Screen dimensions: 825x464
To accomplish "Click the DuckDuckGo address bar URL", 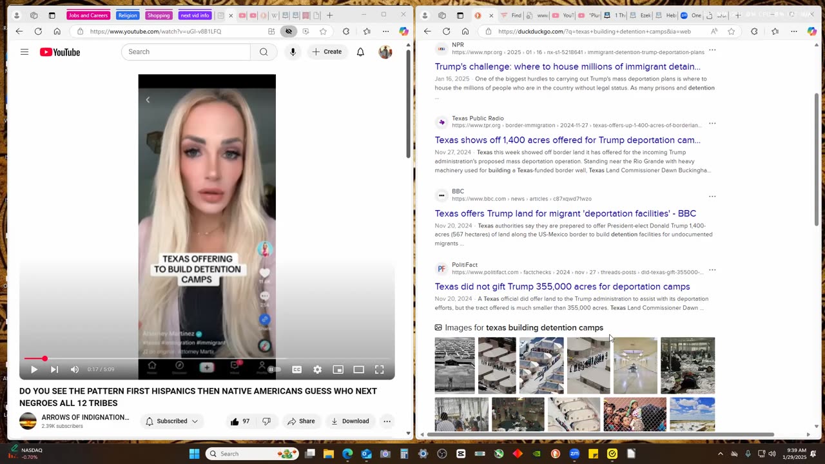I will point(594,31).
